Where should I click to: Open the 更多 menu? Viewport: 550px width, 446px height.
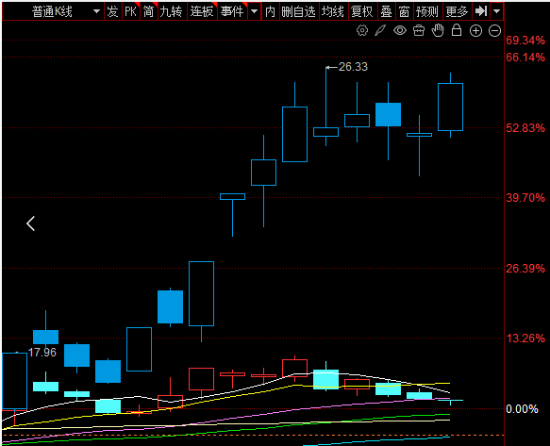[x=458, y=11]
